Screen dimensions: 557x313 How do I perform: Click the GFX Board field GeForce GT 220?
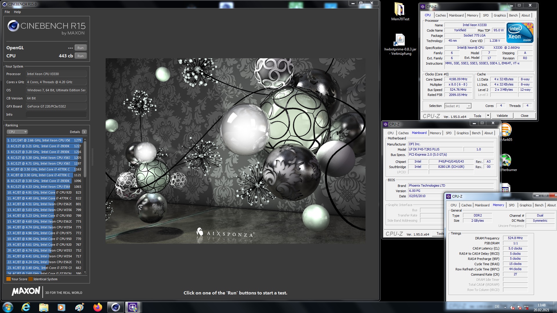(x=56, y=106)
